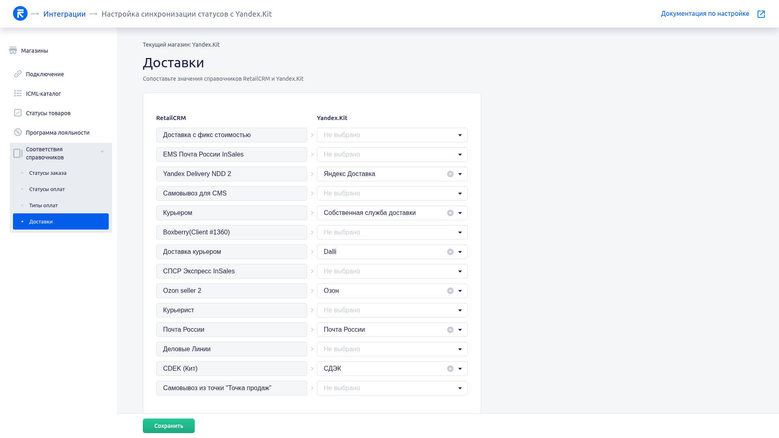779x438 pixels.
Task: Click the Текущий магазин: Yandex.Kit label
Action: (181, 45)
